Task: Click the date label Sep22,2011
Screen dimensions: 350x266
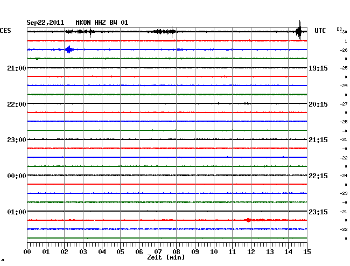Action: tap(45, 23)
